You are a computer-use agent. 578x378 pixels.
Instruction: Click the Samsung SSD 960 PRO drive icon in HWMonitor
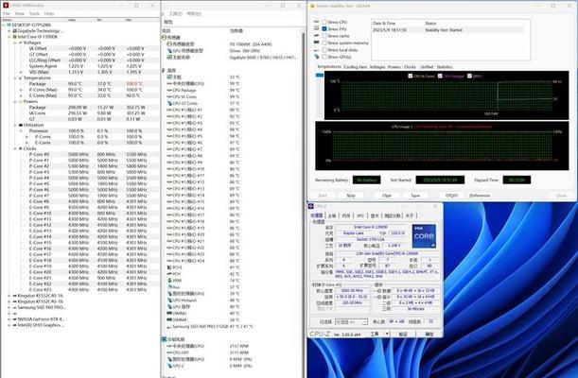coord(15,307)
